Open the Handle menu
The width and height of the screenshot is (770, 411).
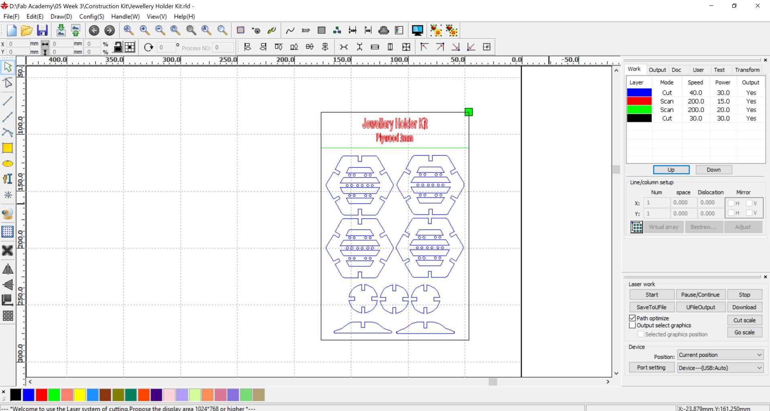click(x=125, y=16)
